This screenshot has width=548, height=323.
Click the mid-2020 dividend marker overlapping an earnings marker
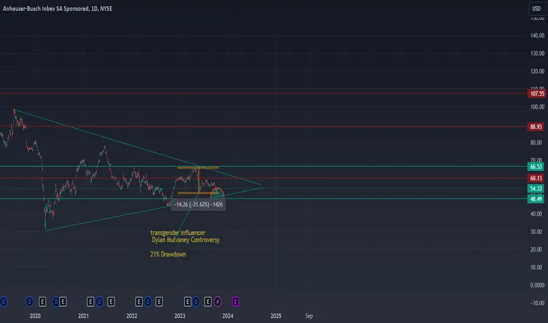click(x=56, y=301)
